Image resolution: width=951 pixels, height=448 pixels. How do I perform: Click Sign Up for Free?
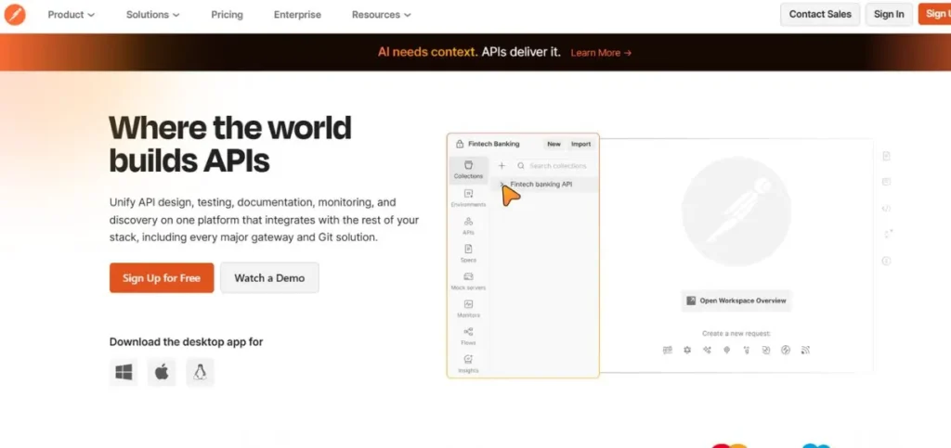(x=162, y=278)
